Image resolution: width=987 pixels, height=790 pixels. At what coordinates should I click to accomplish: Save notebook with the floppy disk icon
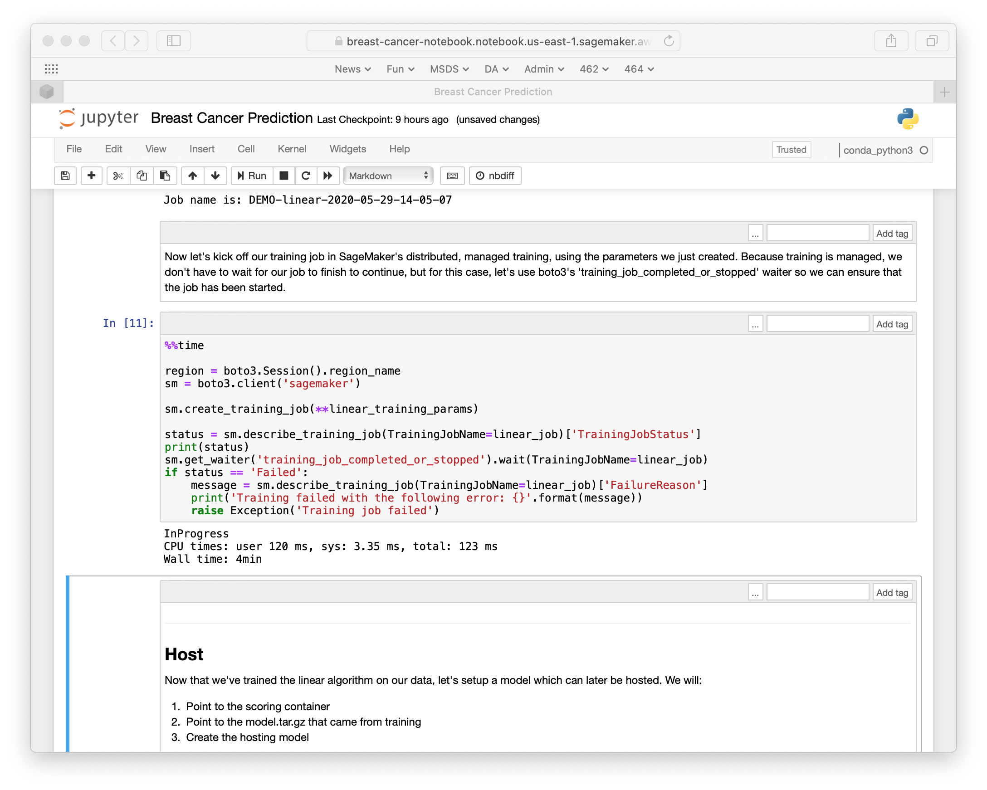(x=65, y=176)
